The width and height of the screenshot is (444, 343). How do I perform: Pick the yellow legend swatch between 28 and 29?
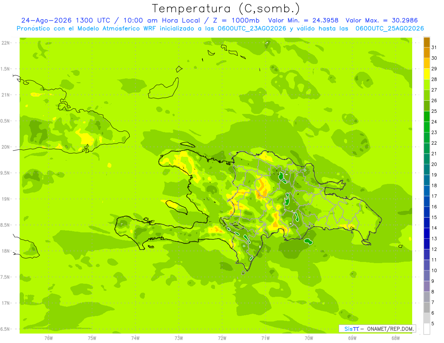coord(427,74)
